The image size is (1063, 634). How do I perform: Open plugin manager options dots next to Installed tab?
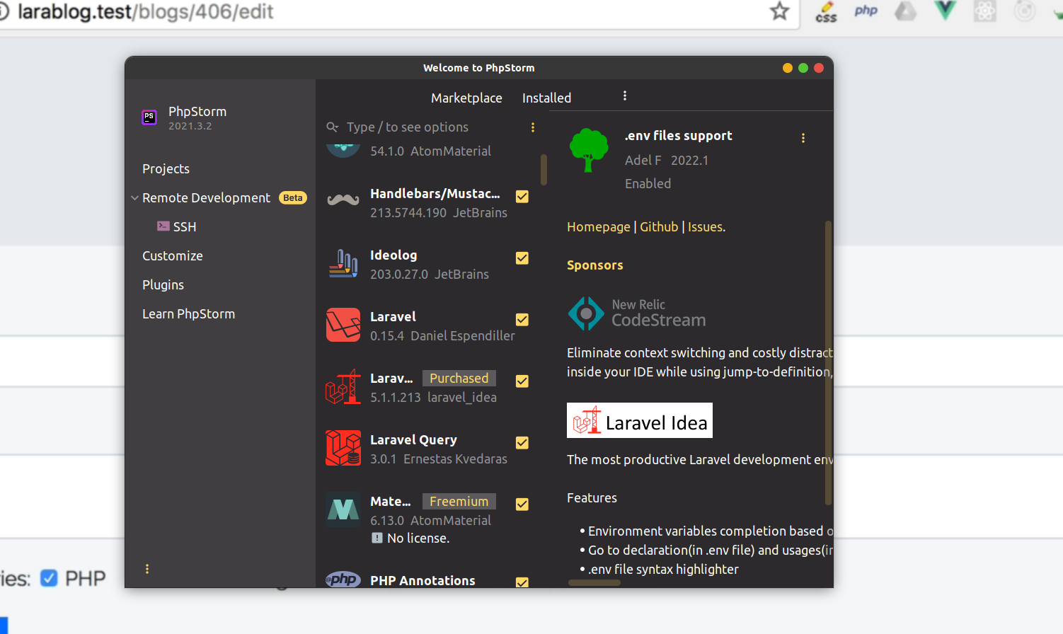click(x=625, y=96)
